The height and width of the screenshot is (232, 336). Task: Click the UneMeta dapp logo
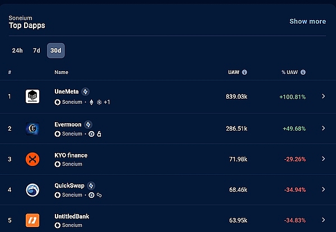tap(32, 96)
